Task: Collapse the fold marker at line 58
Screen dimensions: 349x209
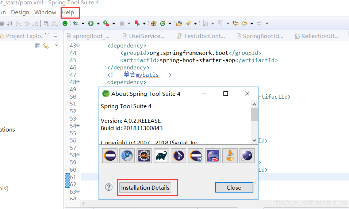Action: (x=78, y=155)
